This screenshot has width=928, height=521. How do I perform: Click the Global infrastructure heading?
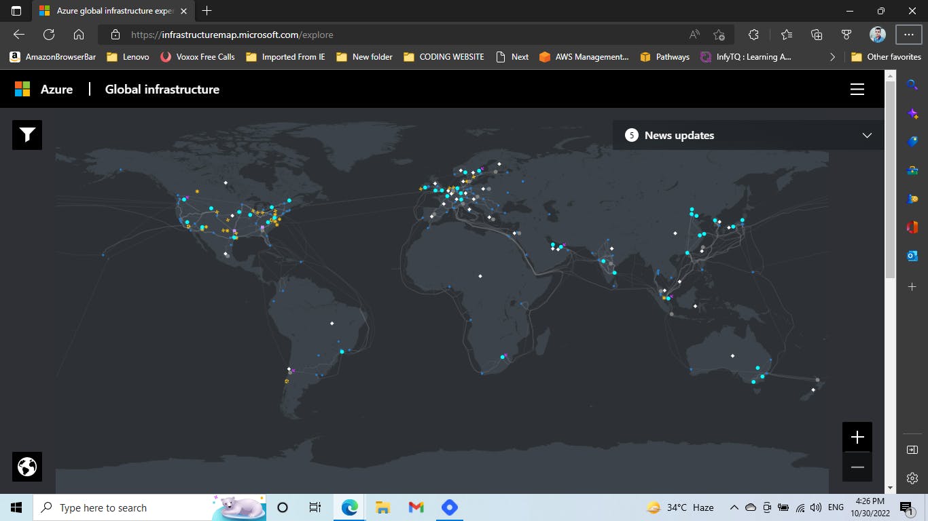pos(162,89)
